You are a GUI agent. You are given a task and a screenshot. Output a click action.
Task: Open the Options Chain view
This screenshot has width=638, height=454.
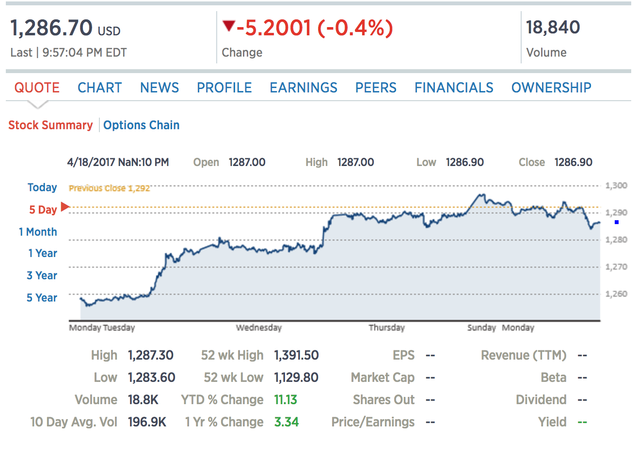point(141,125)
